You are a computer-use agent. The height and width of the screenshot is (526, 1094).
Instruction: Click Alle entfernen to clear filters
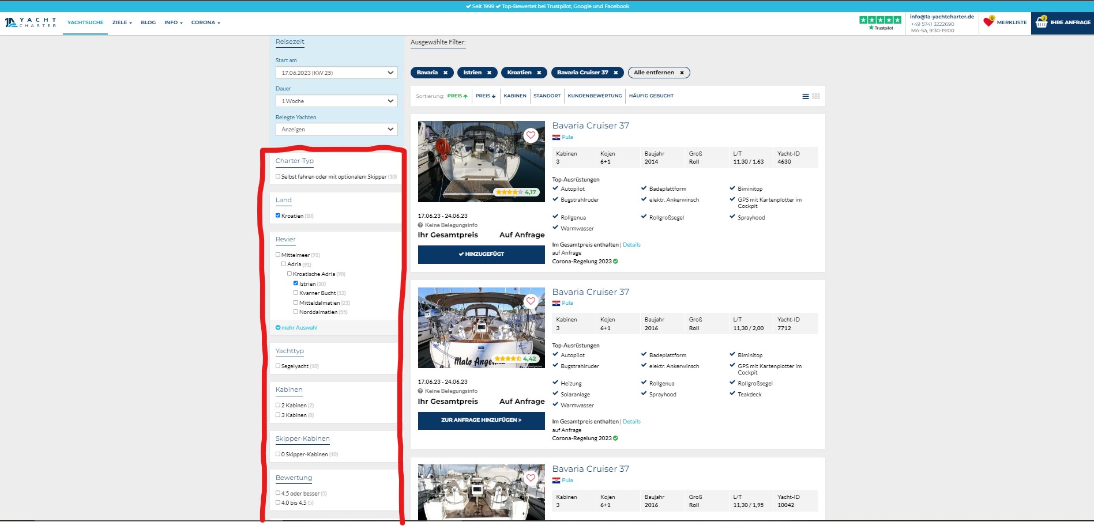point(658,73)
